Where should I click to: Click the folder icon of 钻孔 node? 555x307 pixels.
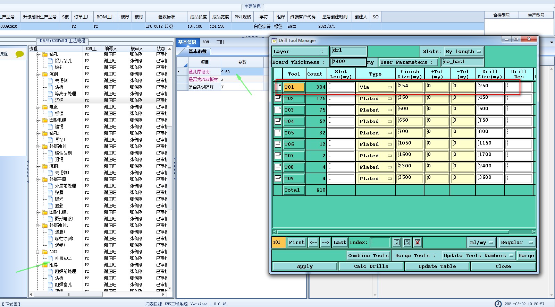pos(45,54)
